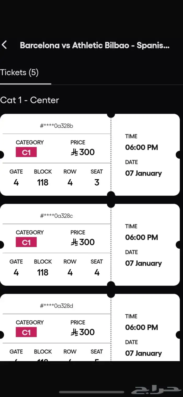This screenshot has height=397, width=183.
Task: Tap seat number 3 on first ticket
Action: [97, 183]
